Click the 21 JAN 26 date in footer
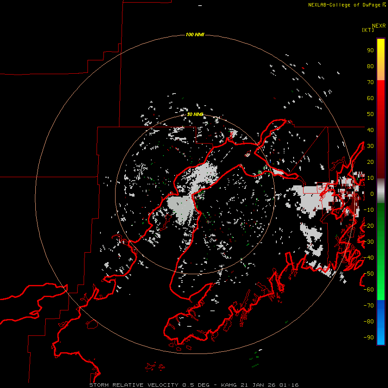Viewport: 388px width, 388px height. 258,385
